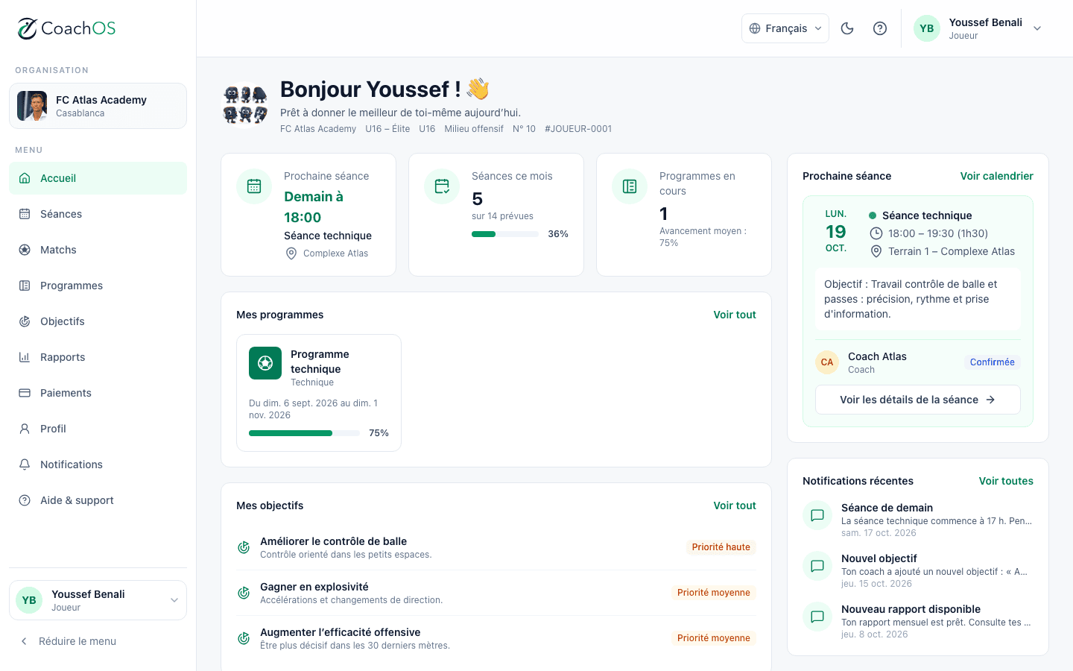This screenshot has width=1073, height=671.
Task: Click the Paiements card icon in sidebar
Action: [25, 393]
